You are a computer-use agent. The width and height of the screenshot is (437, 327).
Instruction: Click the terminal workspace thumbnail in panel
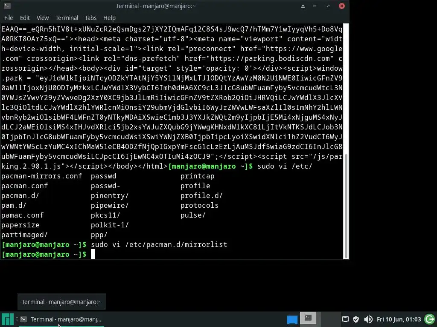(x=308, y=318)
